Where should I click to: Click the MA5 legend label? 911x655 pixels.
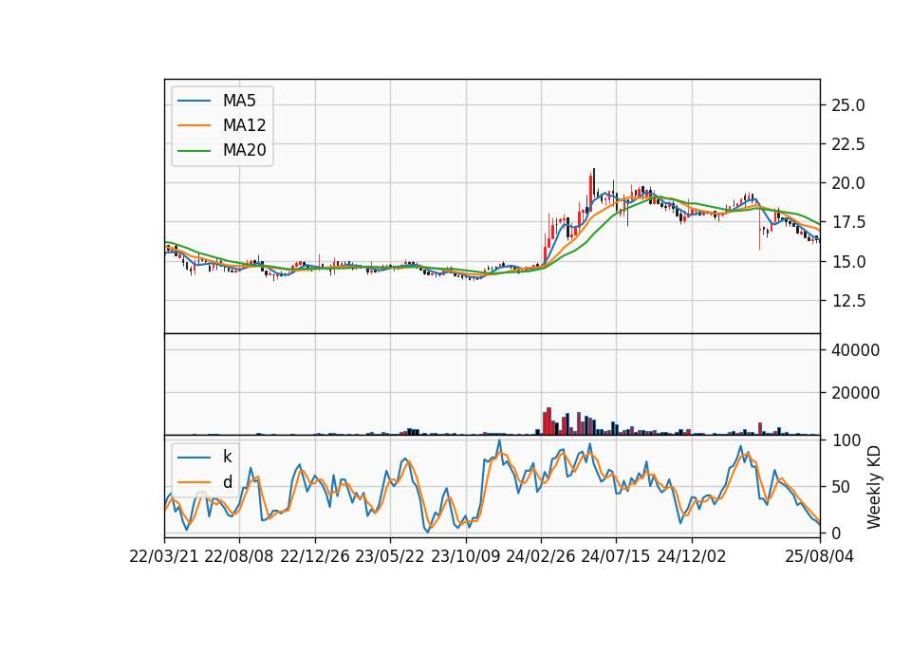point(239,101)
